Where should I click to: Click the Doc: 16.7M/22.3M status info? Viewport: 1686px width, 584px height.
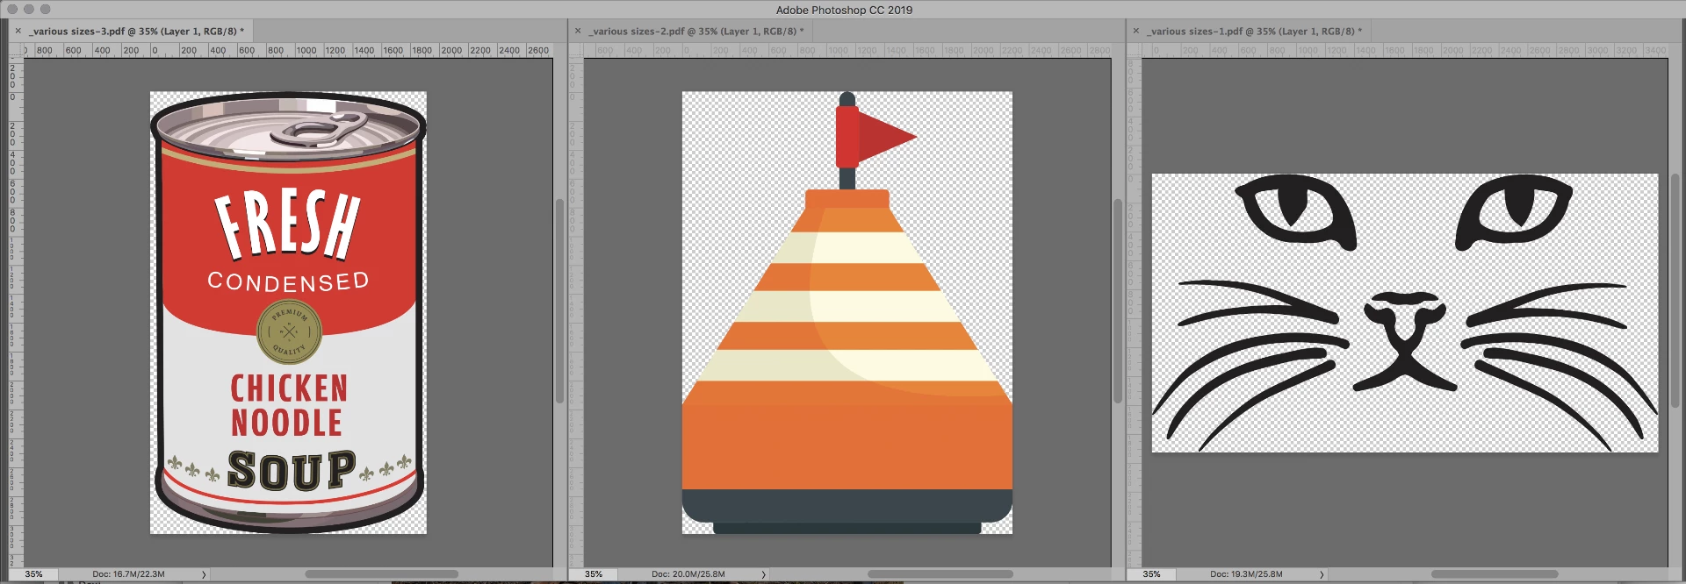128,574
